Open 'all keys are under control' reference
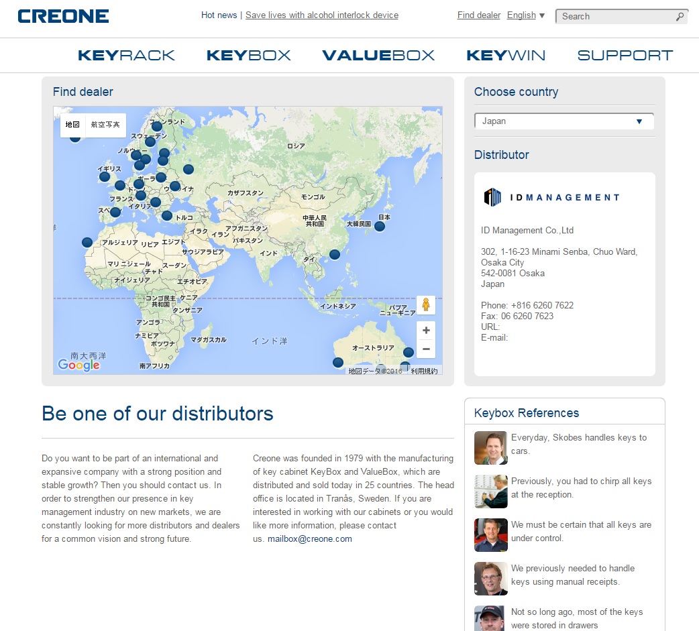 [581, 531]
